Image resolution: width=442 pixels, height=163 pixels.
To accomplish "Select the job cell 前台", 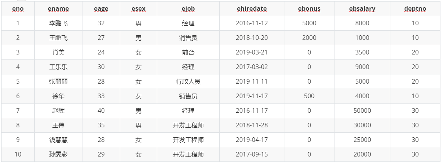I will coord(188,53).
